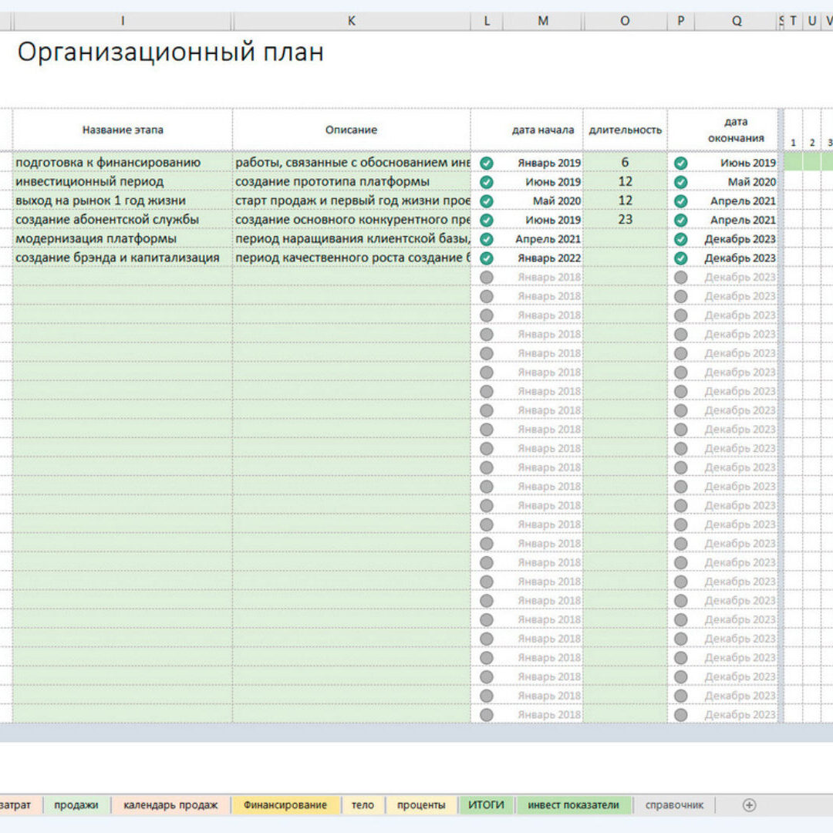Select the cell 'инвестиционный период'

(89, 182)
